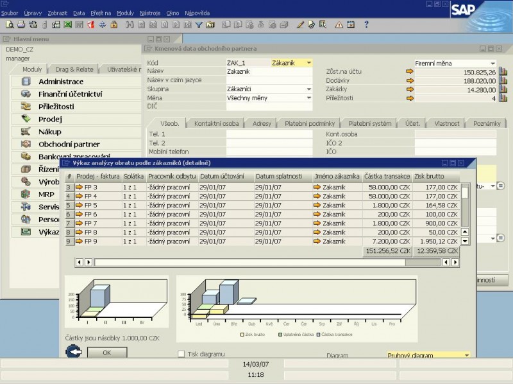
Task: Click the orange arrow next to Zakázky
Action: 410,90
